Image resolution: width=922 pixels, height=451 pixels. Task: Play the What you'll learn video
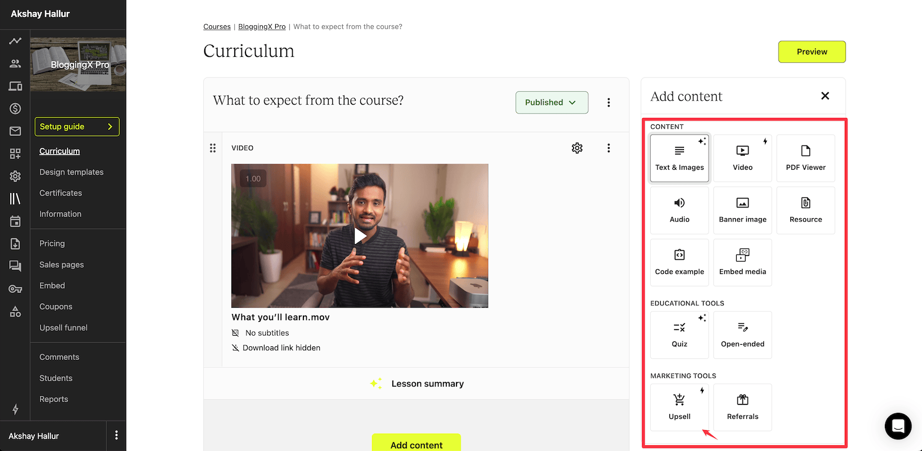click(360, 236)
